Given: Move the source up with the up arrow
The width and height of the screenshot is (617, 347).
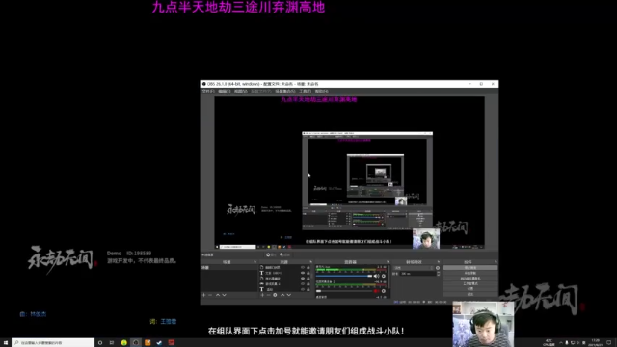Looking at the screenshot, I should click(282, 295).
